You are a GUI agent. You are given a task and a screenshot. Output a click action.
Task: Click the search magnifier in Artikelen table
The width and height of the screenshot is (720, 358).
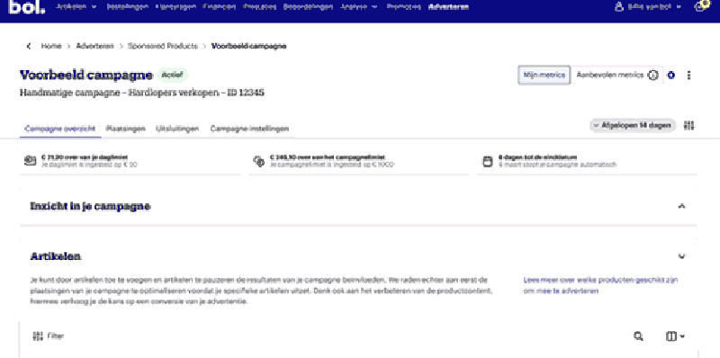coord(638,336)
